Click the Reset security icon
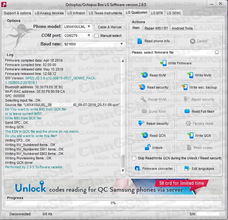 141,123
